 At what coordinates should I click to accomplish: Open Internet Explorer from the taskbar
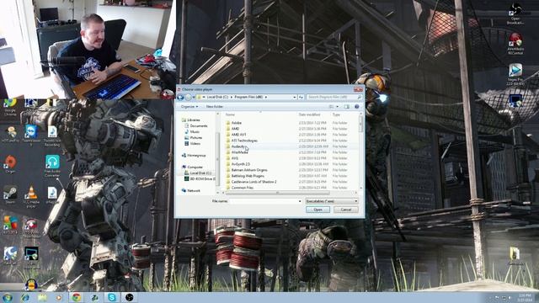point(24,297)
